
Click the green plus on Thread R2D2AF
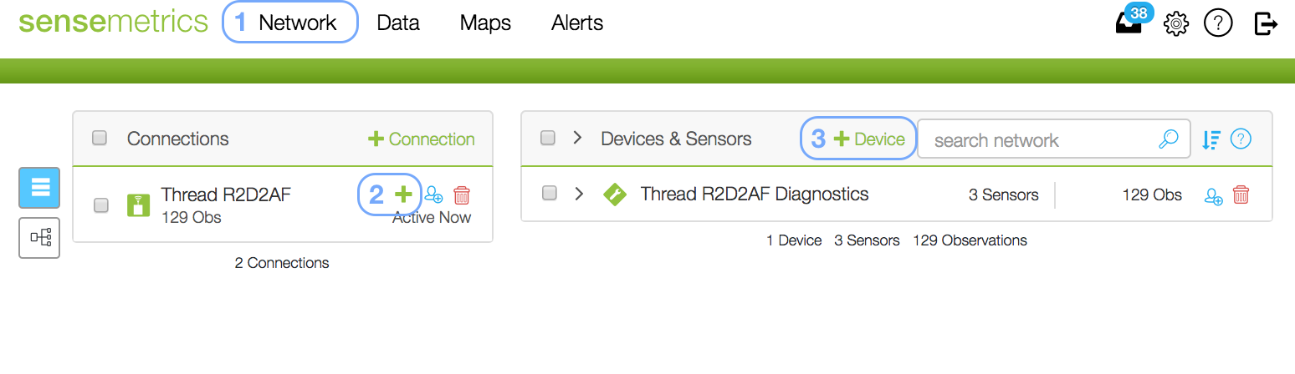click(404, 195)
